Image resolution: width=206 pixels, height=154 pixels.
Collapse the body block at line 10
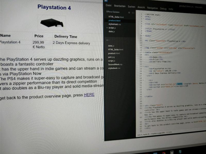(x=143, y=36)
